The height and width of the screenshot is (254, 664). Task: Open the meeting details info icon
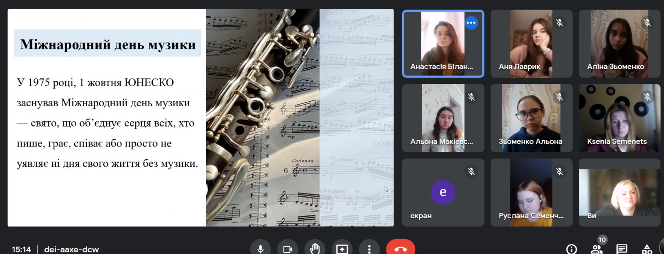[x=571, y=249]
